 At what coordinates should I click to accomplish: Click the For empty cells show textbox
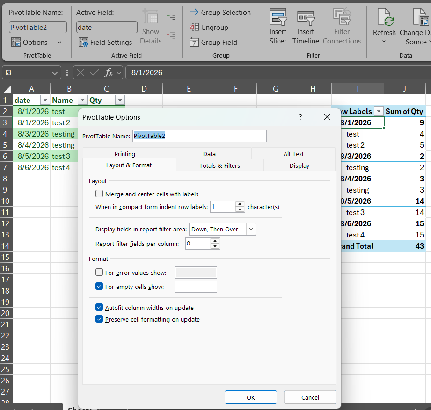tap(196, 287)
